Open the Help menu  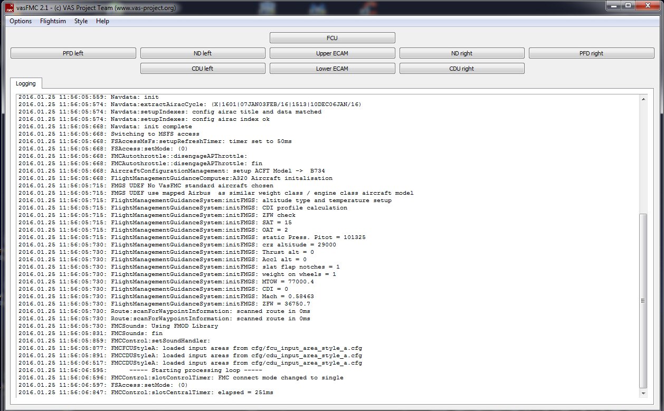point(102,21)
